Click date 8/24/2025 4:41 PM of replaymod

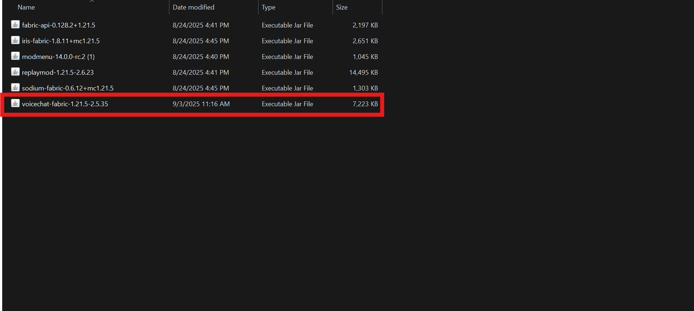click(x=201, y=73)
